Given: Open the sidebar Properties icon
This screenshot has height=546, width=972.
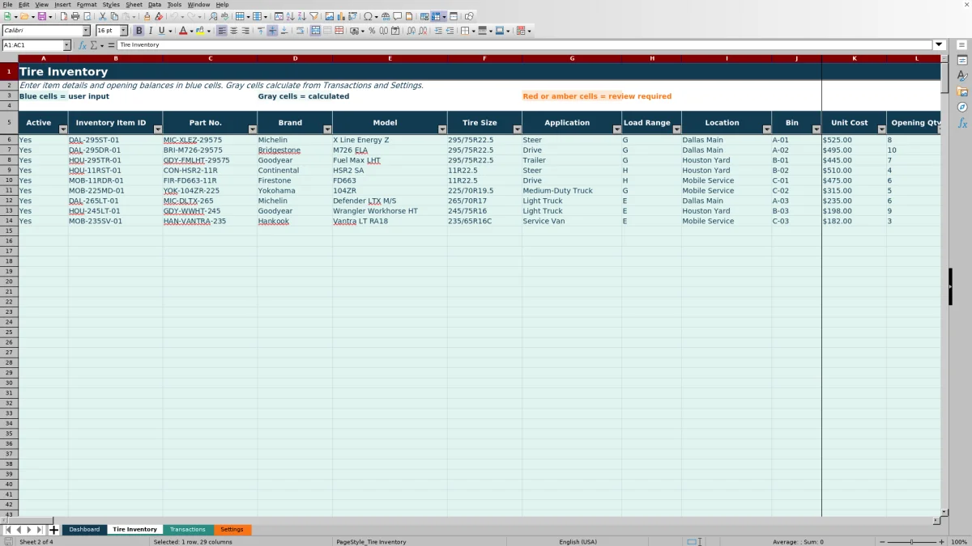Looking at the screenshot, I should coord(962,60).
